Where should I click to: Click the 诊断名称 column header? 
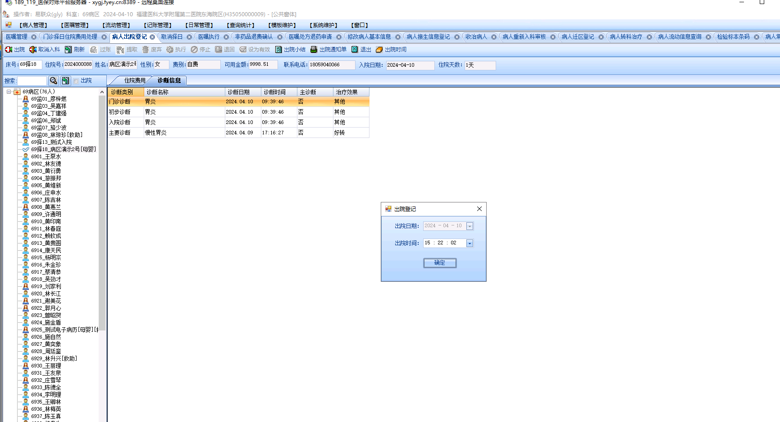click(184, 92)
